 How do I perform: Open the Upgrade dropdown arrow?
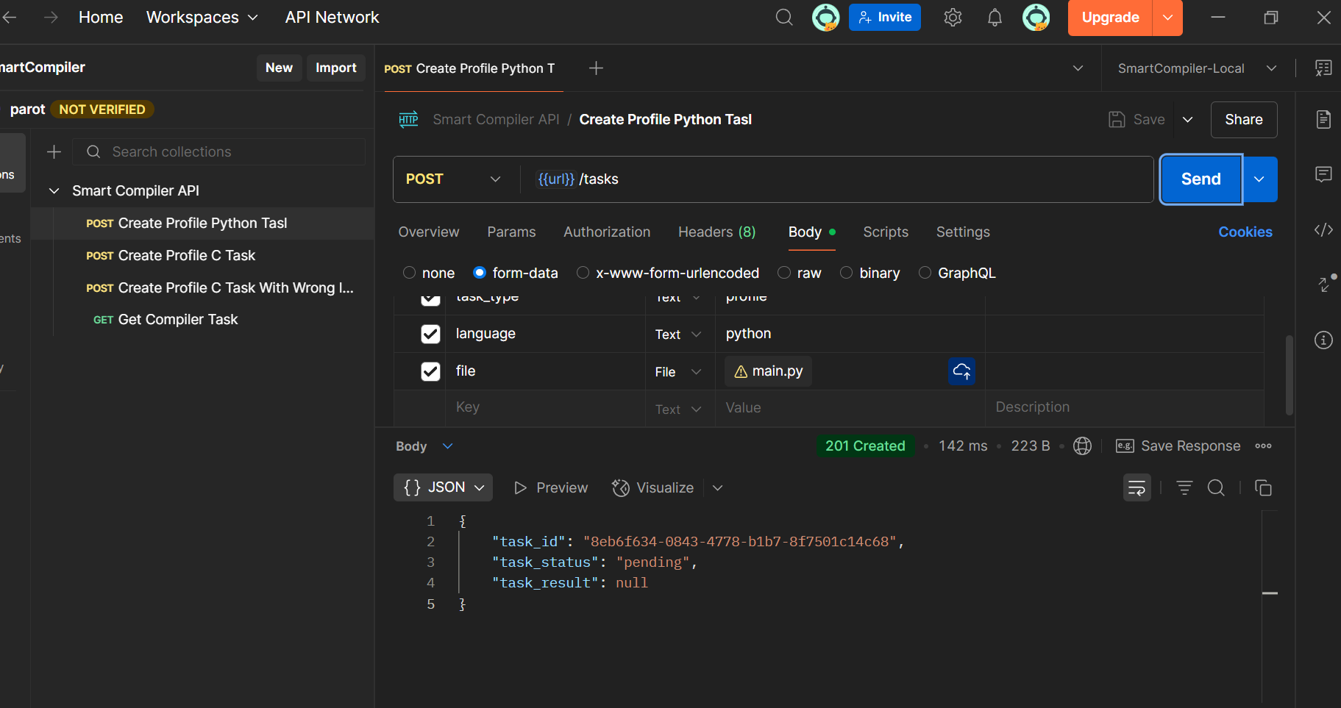[x=1167, y=17]
